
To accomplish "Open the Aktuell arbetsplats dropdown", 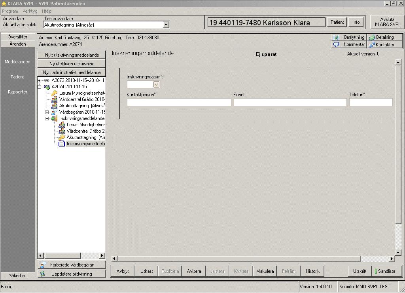I will pos(166,25).
